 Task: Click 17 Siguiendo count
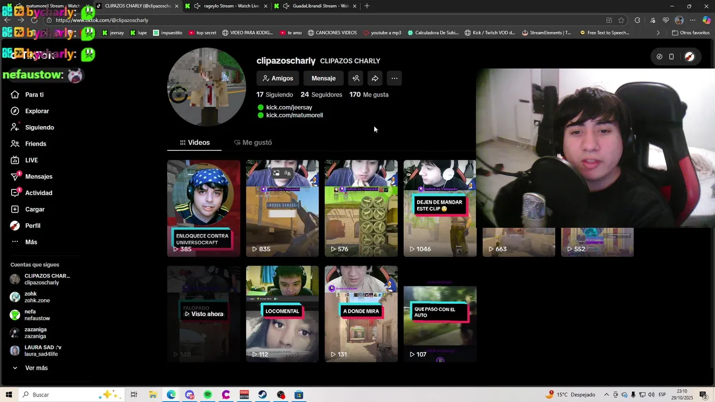(x=274, y=94)
